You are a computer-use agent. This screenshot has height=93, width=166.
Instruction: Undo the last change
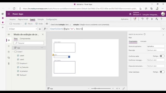[142, 19]
